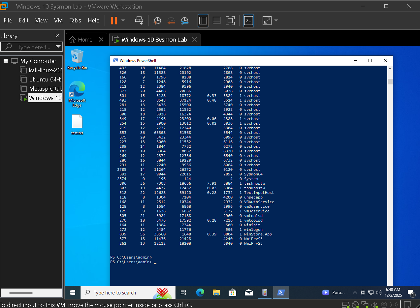Toggle the Library panel visibility
The width and height of the screenshot is (420, 308).
coord(203,20)
